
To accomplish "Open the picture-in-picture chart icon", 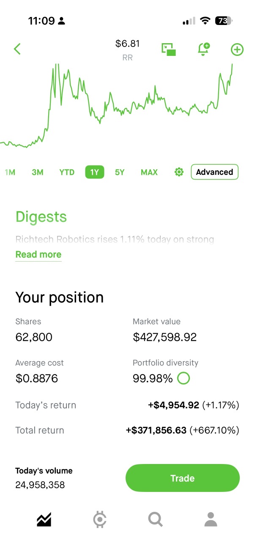I will pos(169,50).
